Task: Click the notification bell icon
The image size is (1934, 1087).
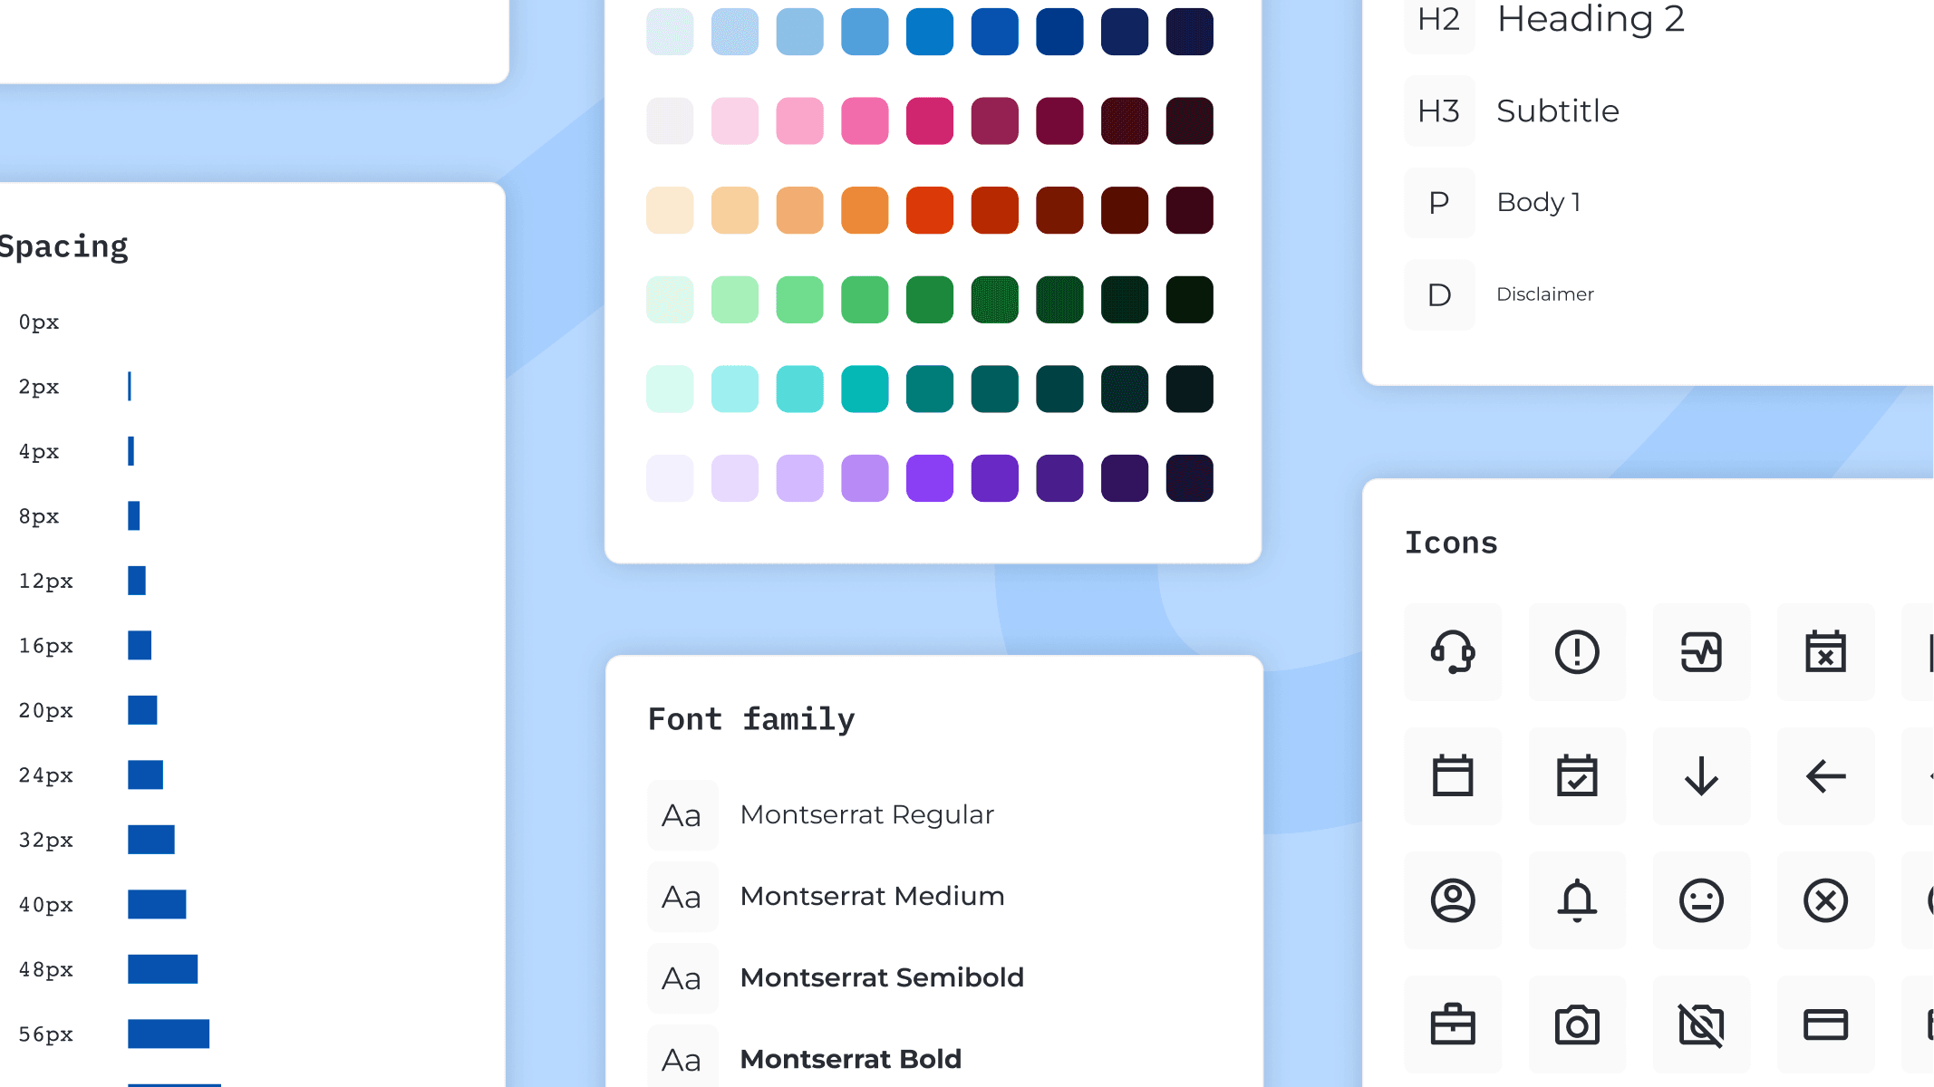Action: [1577, 900]
